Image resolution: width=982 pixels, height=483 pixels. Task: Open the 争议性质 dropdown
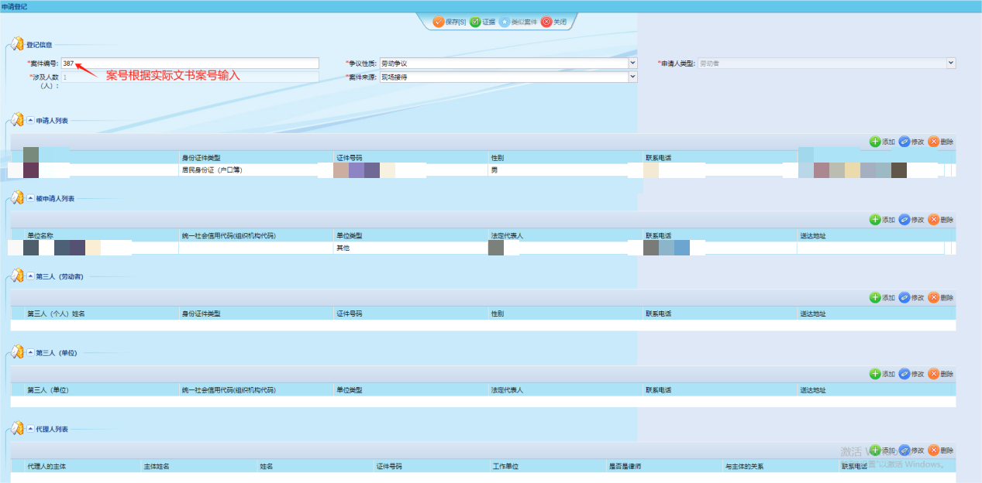coord(632,63)
